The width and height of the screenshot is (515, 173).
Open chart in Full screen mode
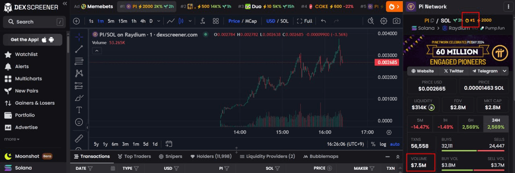[x=305, y=21]
